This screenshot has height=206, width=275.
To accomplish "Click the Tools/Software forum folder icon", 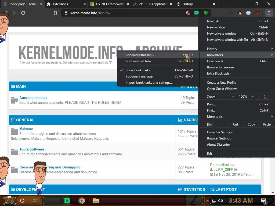I will click(x=14, y=152).
